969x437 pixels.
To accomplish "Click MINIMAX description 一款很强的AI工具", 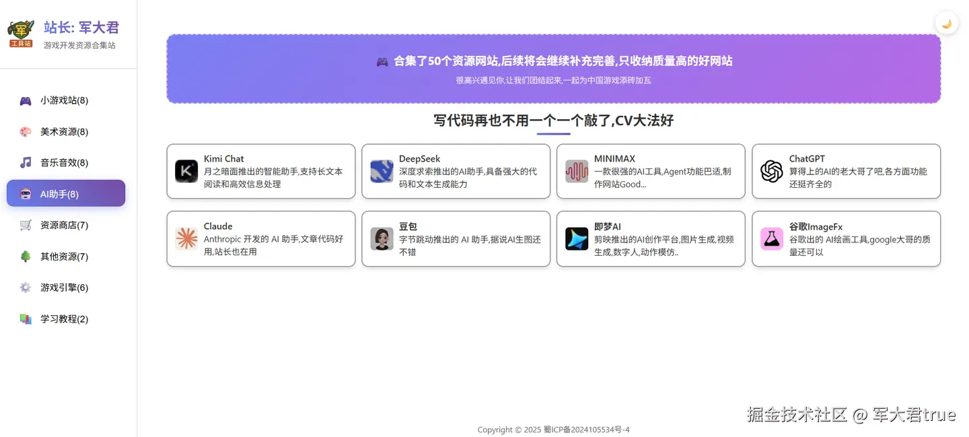I will click(x=663, y=178).
